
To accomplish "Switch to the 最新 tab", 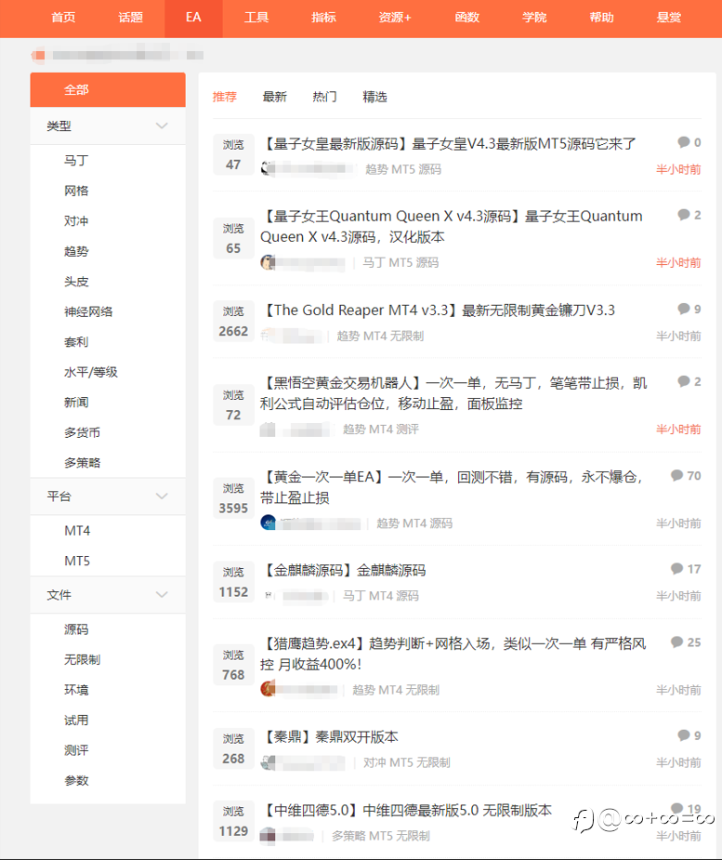I will pos(275,97).
